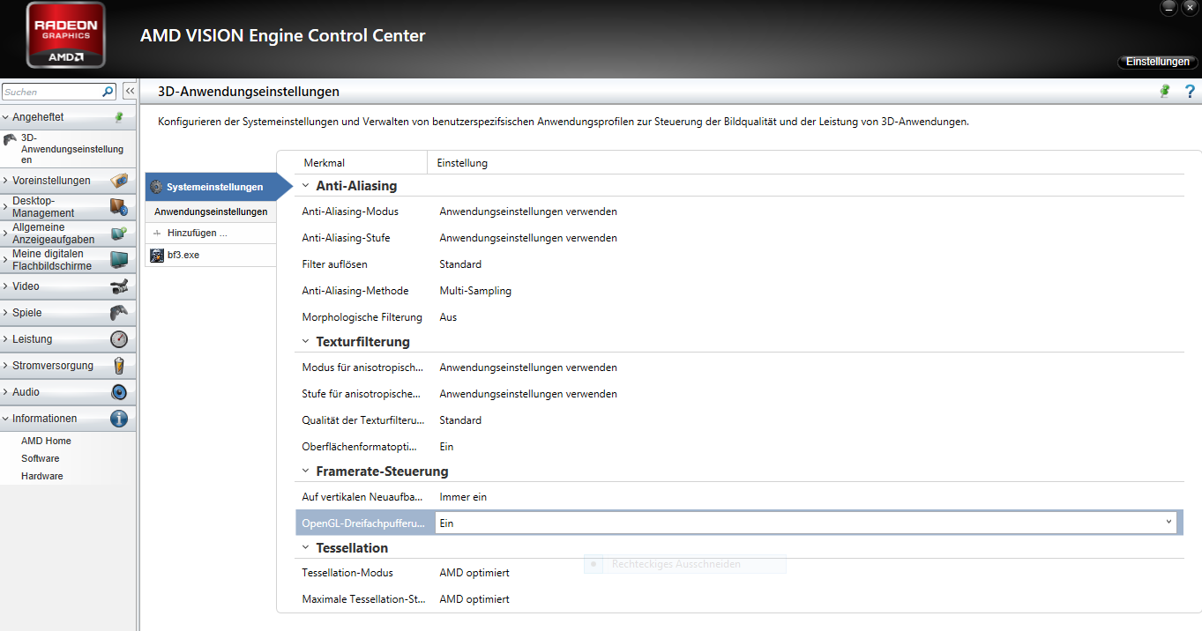1202x631 pixels.
Task: Click inside the Suchen search field
Action: (x=51, y=92)
